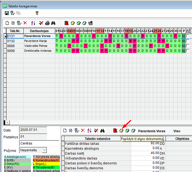Image resolution: width=192 pixels, height=172 pixels.
Task: Tick PŽ checkbox for Pavardenė Marija
Action: [188, 41]
